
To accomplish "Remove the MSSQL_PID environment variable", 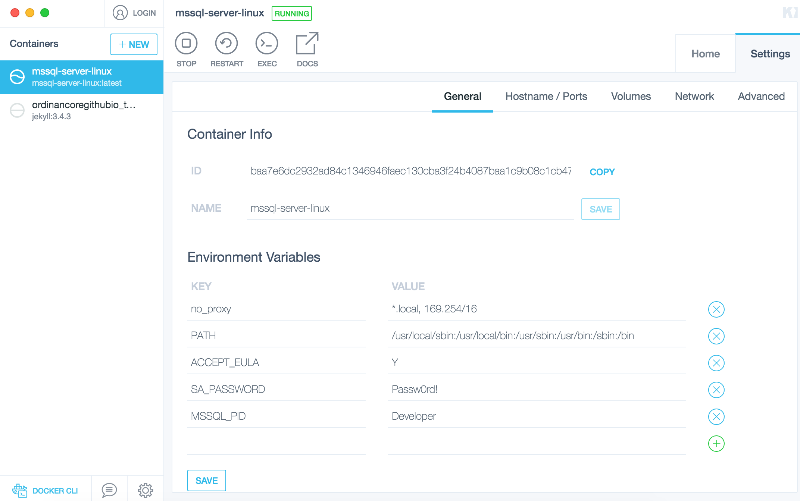I will pos(716,416).
